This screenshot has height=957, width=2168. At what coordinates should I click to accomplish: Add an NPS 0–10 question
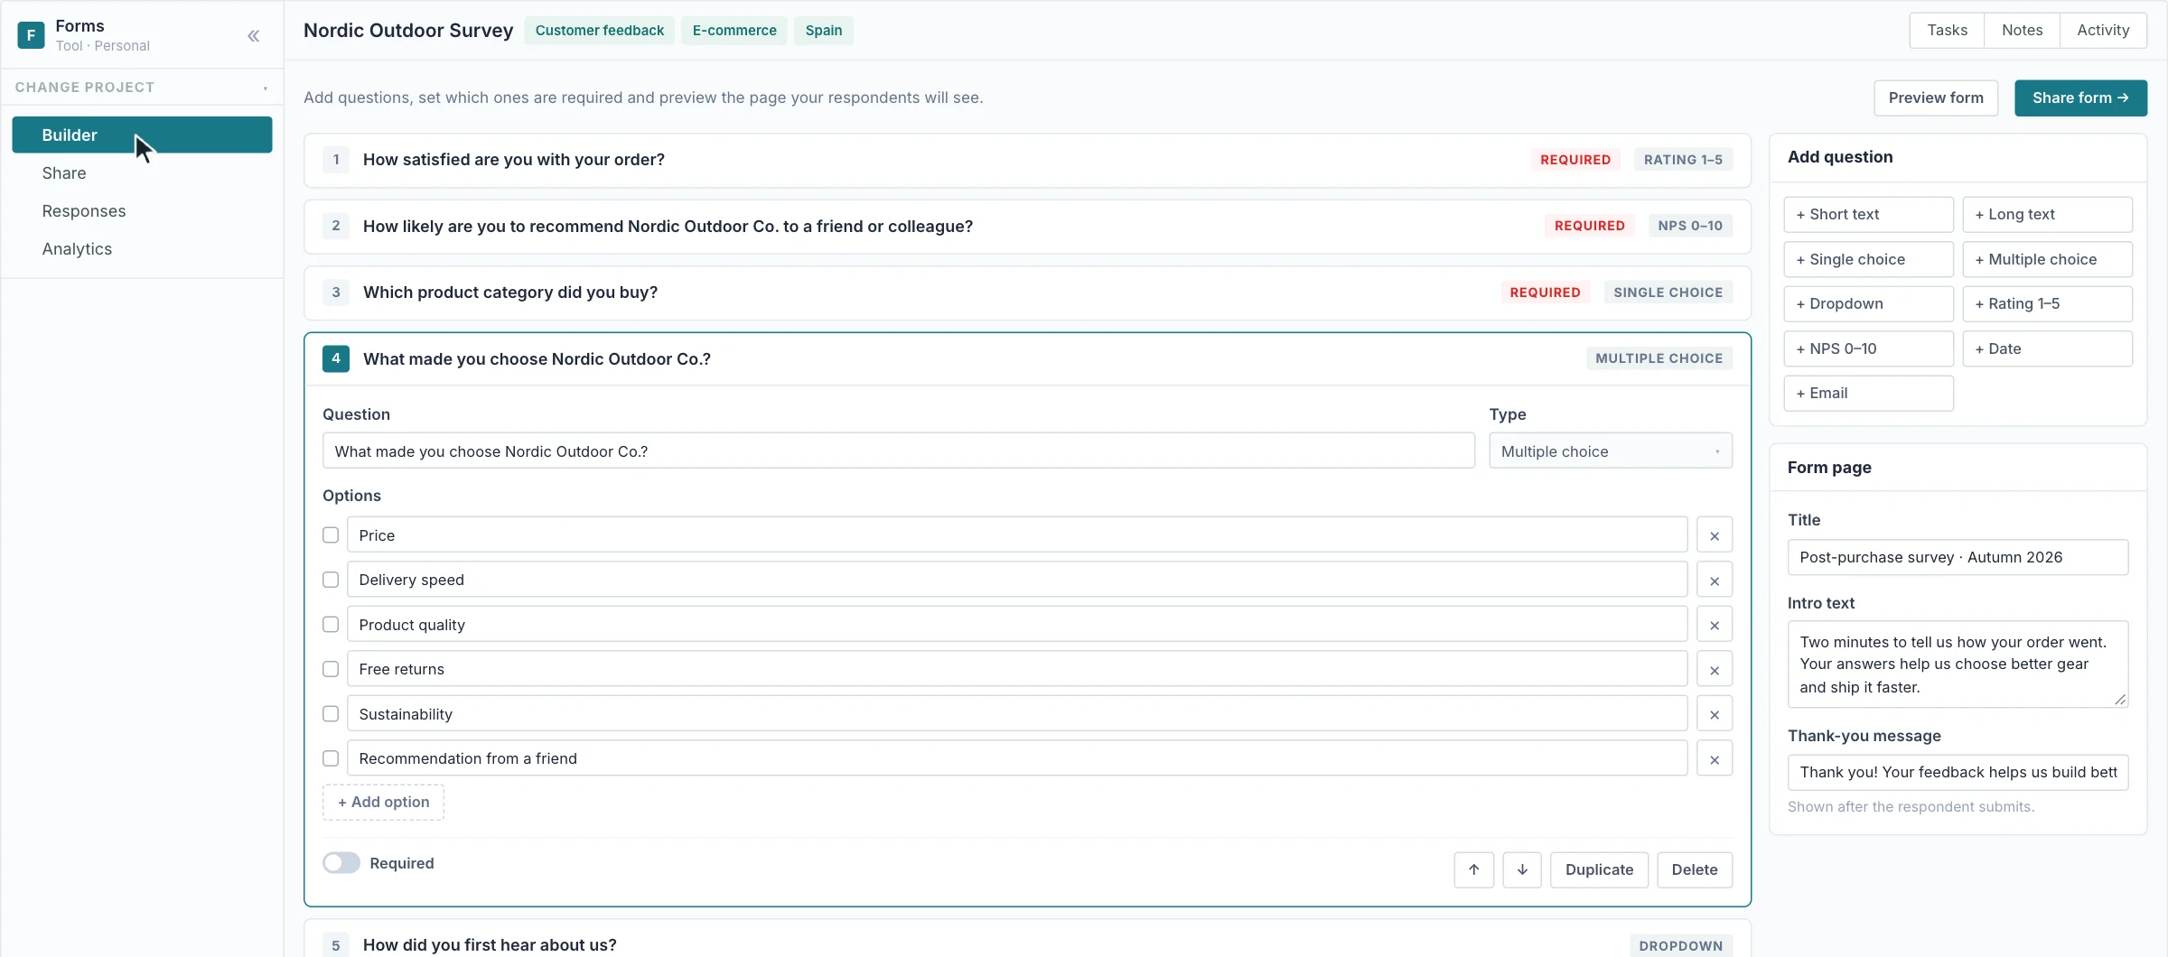pyautogui.click(x=1868, y=348)
